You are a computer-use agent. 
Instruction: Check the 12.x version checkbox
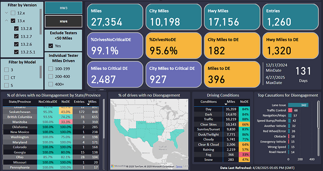13,13
